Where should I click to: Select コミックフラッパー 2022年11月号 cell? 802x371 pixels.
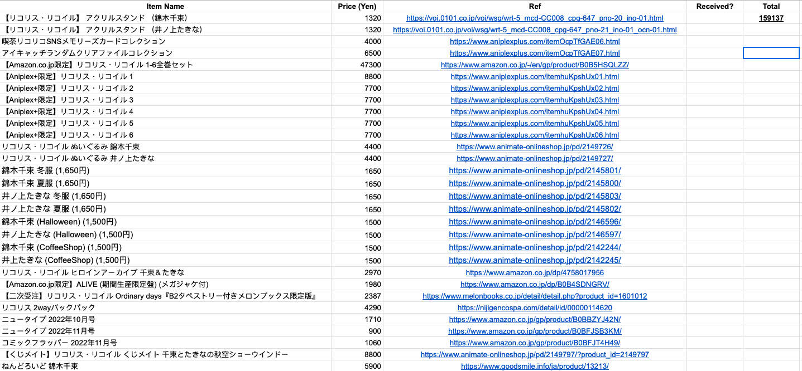(165, 343)
